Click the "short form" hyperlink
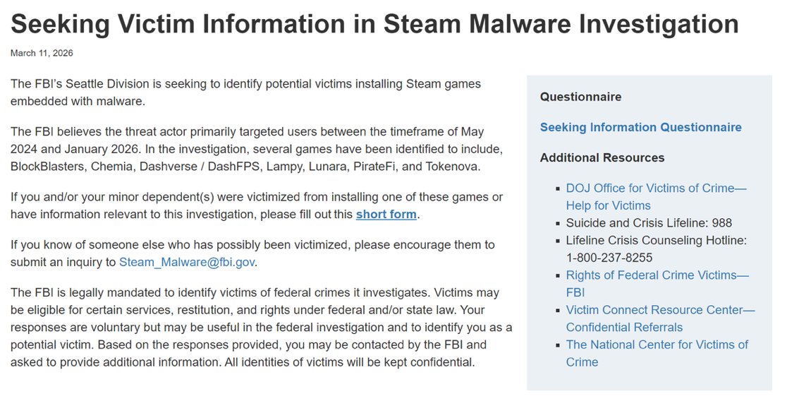This screenshot has width=787, height=401. (386, 214)
